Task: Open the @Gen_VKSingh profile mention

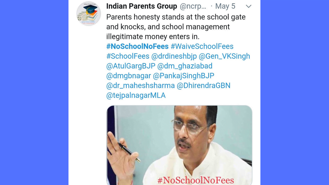Action: (x=224, y=56)
